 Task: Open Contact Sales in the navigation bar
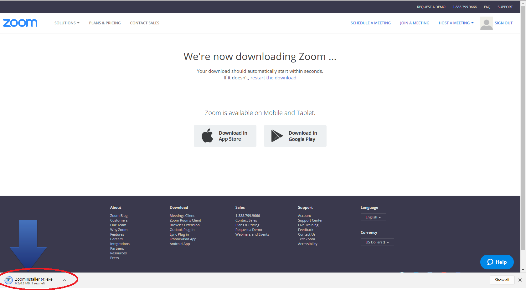coord(145,23)
